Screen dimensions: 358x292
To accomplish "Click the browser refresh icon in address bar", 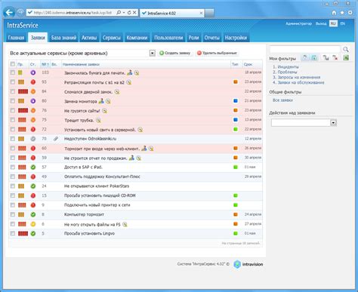I will [x=129, y=12].
